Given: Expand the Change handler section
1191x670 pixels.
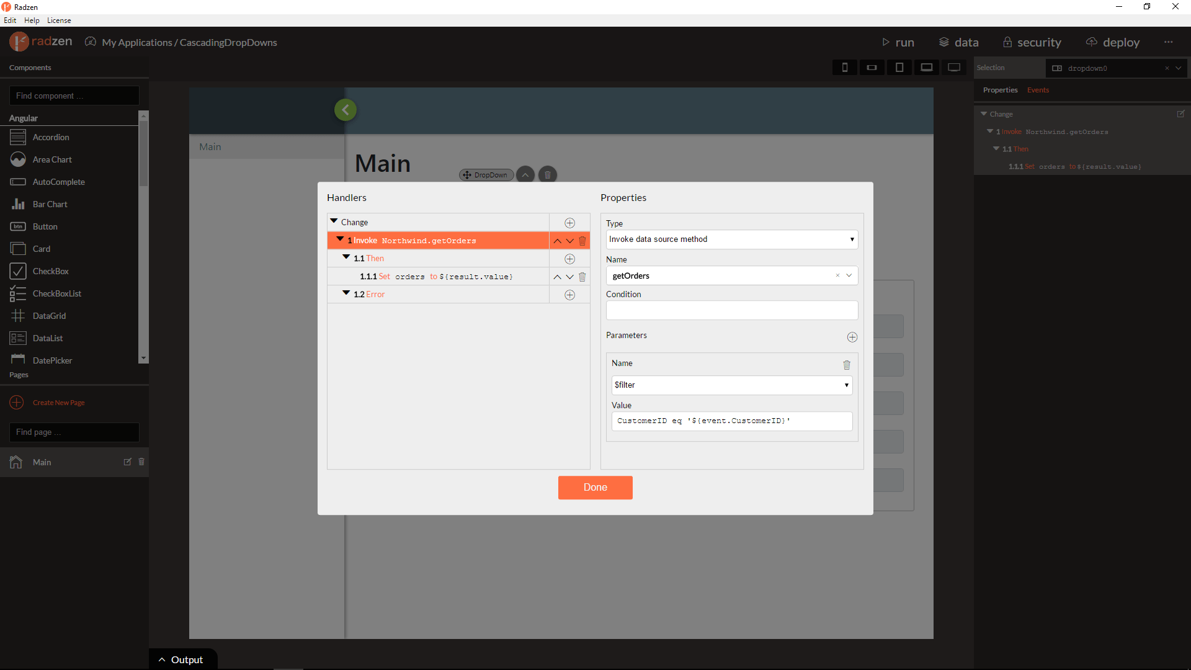Looking at the screenshot, I should tap(334, 221).
